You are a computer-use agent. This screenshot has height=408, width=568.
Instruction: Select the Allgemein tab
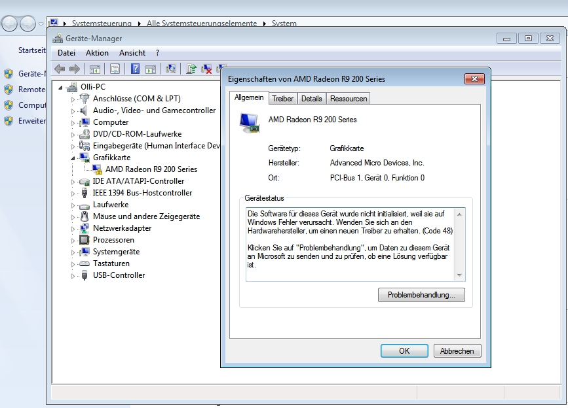point(249,97)
